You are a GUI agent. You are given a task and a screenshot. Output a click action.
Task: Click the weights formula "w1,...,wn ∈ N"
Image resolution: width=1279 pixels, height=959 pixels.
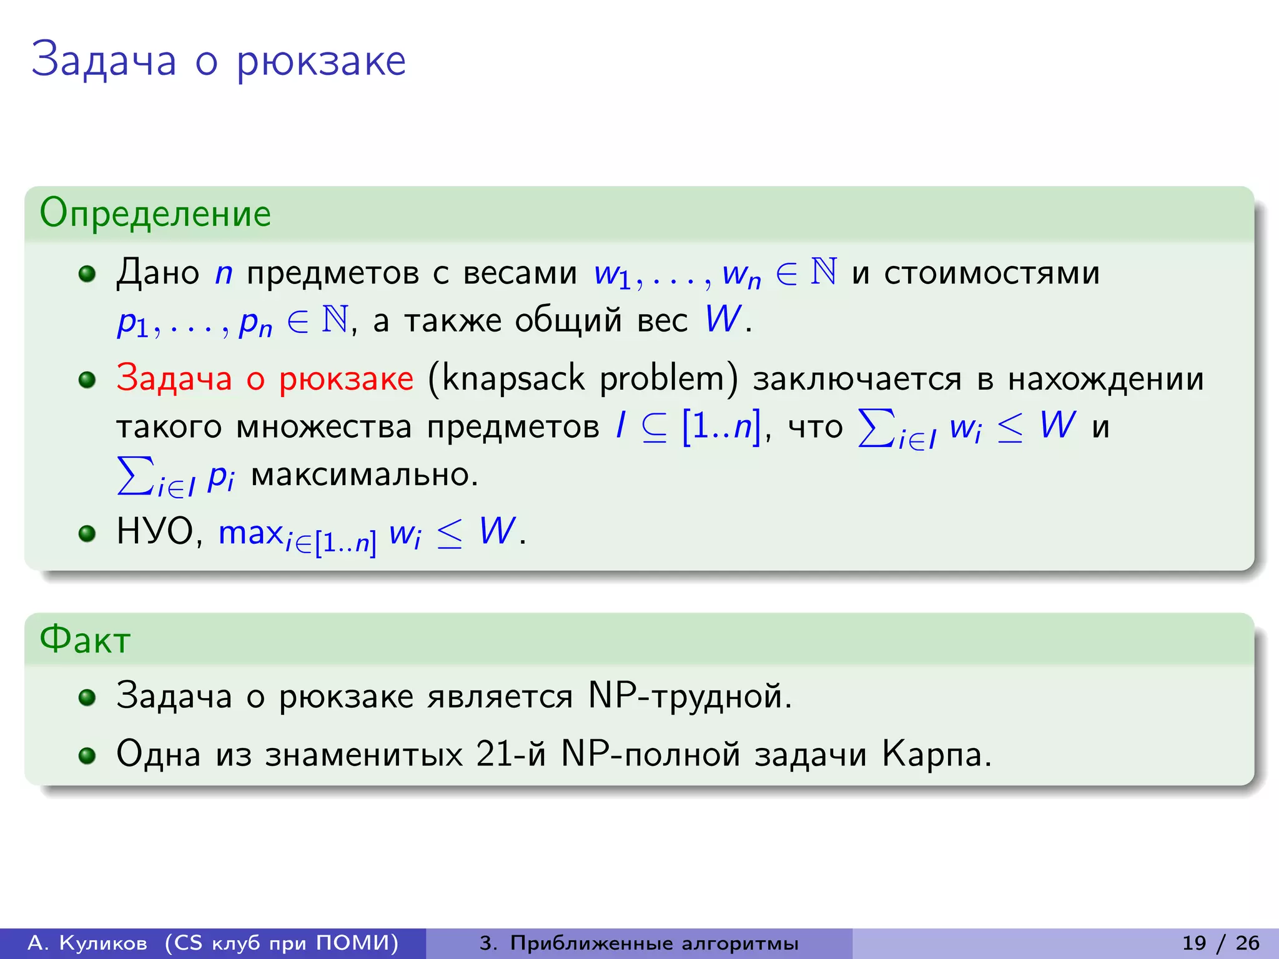[716, 273]
